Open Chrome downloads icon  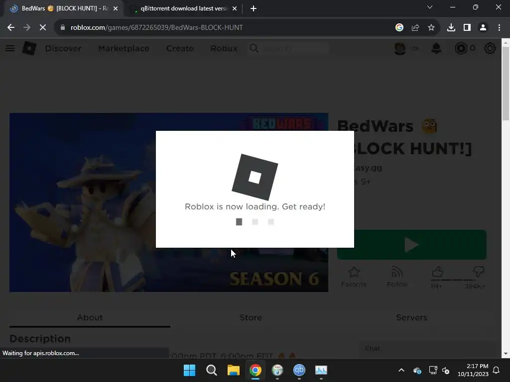click(451, 28)
